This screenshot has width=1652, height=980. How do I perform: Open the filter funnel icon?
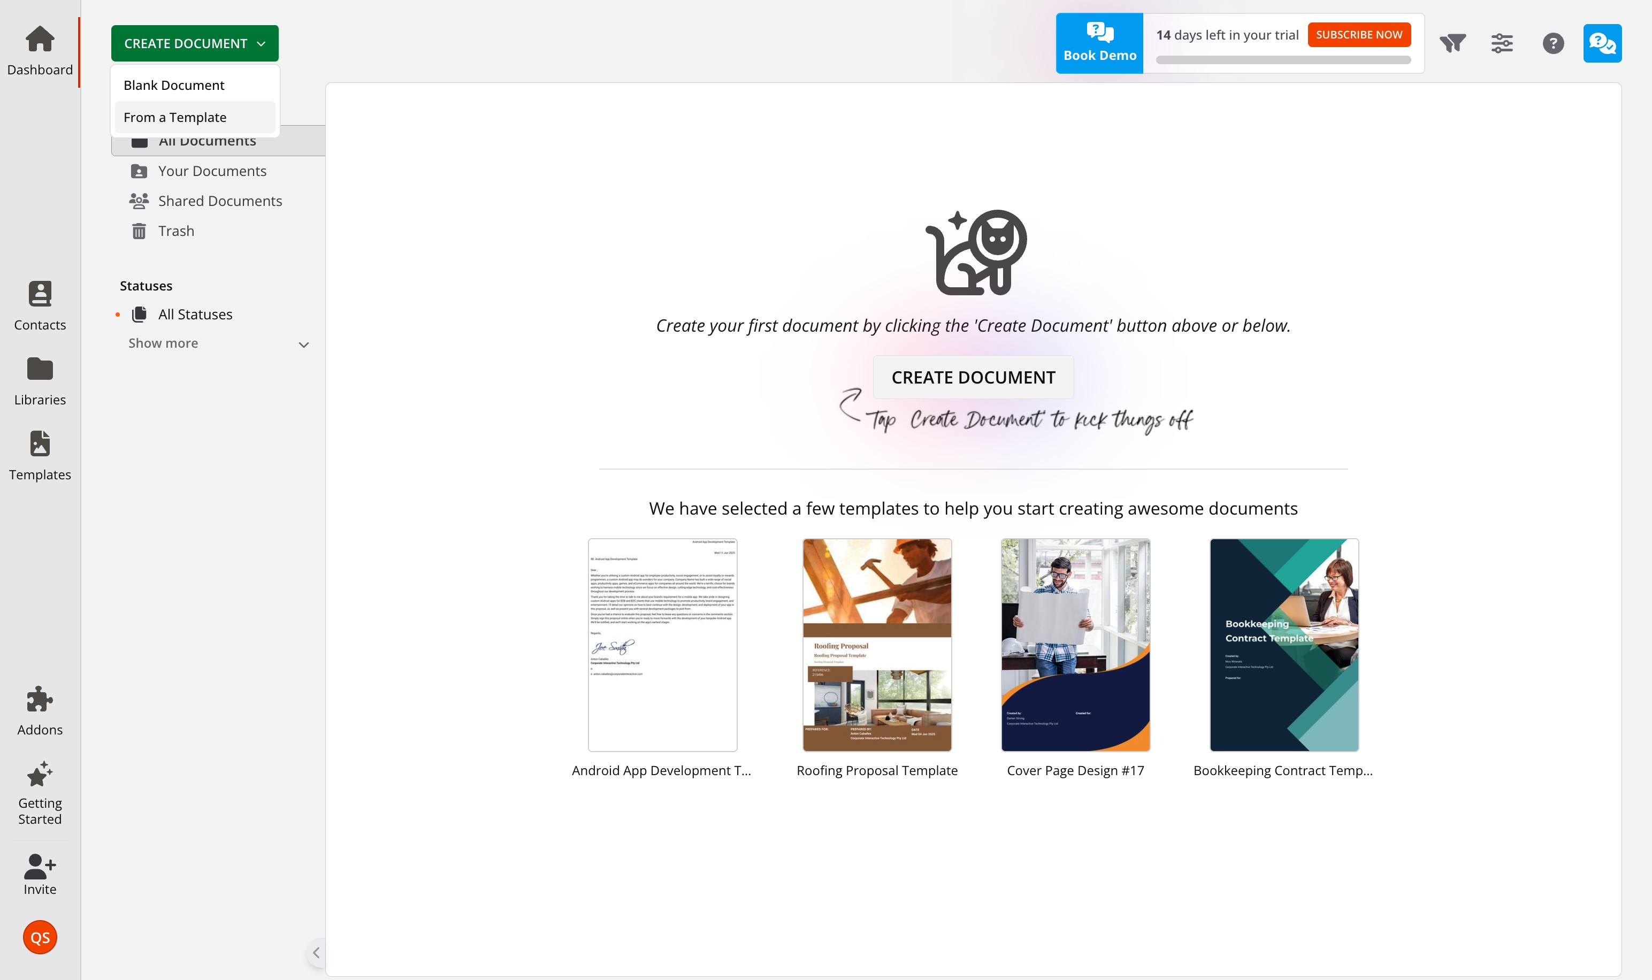click(x=1452, y=43)
